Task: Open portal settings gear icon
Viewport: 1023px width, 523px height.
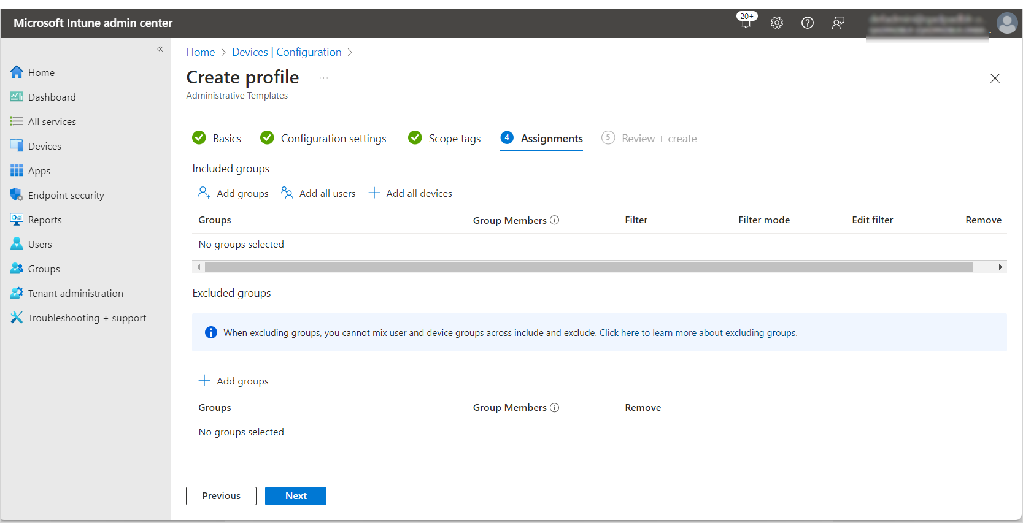Action: [x=777, y=23]
